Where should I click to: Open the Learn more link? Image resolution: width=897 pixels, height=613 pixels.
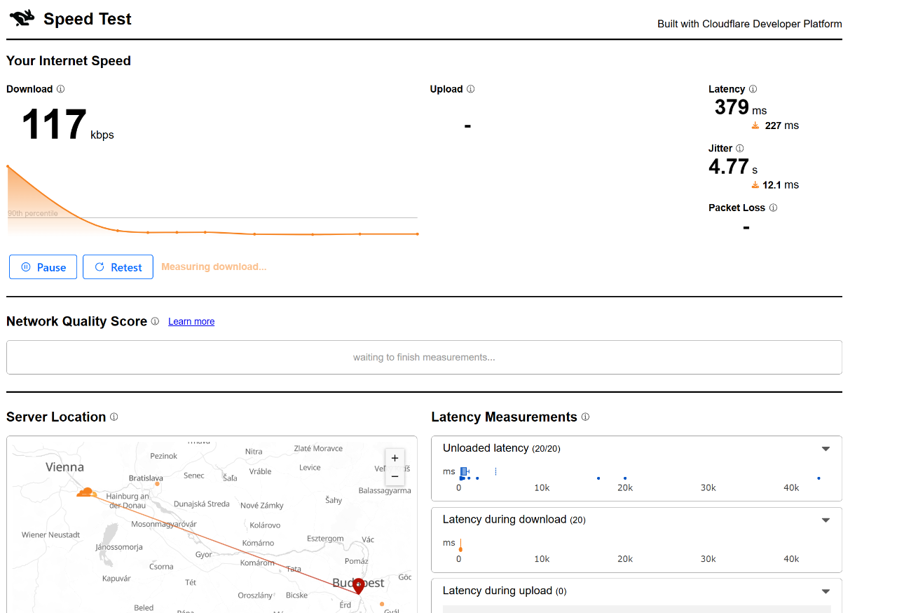191,321
